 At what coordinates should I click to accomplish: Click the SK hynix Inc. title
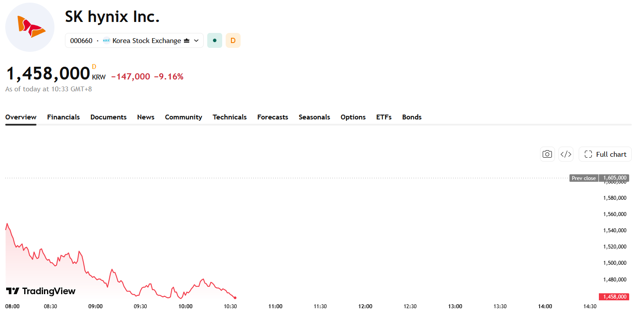pos(112,17)
